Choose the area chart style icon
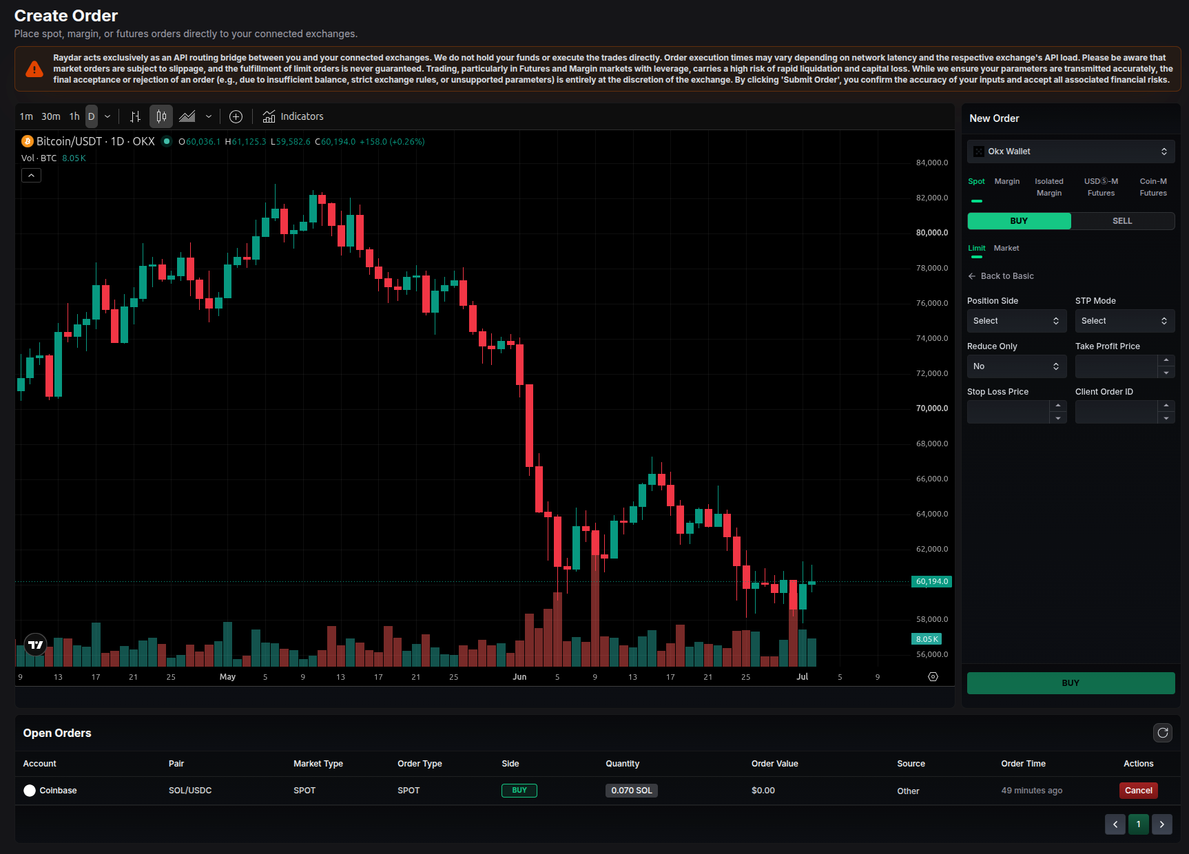Image resolution: width=1189 pixels, height=854 pixels. 187,116
